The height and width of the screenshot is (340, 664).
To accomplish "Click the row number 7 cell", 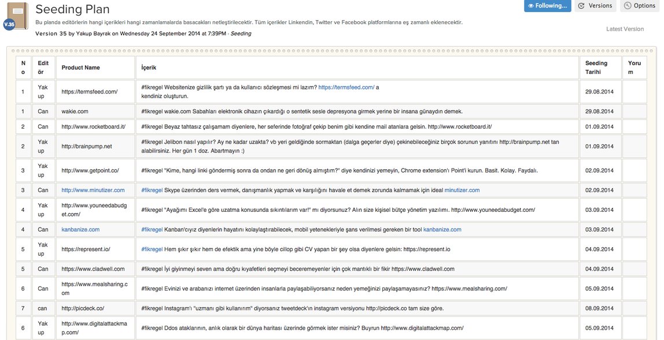I will click(23, 308).
